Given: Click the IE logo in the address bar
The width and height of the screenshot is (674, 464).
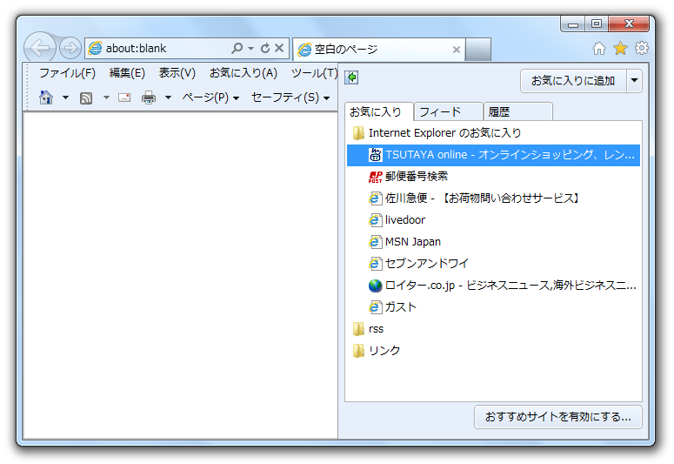Looking at the screenshot, I should [95, 48].
